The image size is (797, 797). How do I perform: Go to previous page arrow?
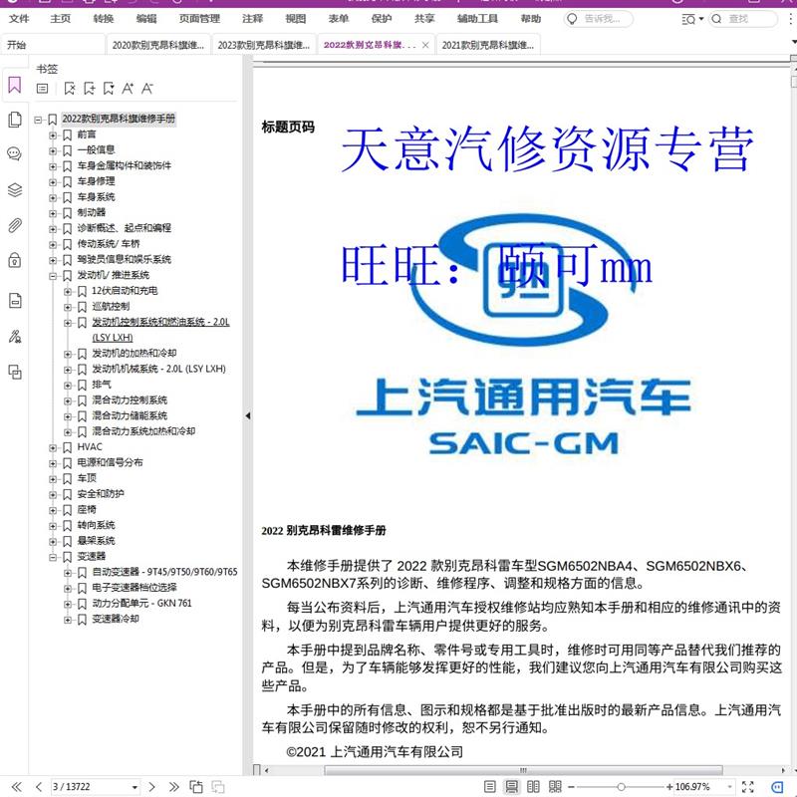point(39,787)
